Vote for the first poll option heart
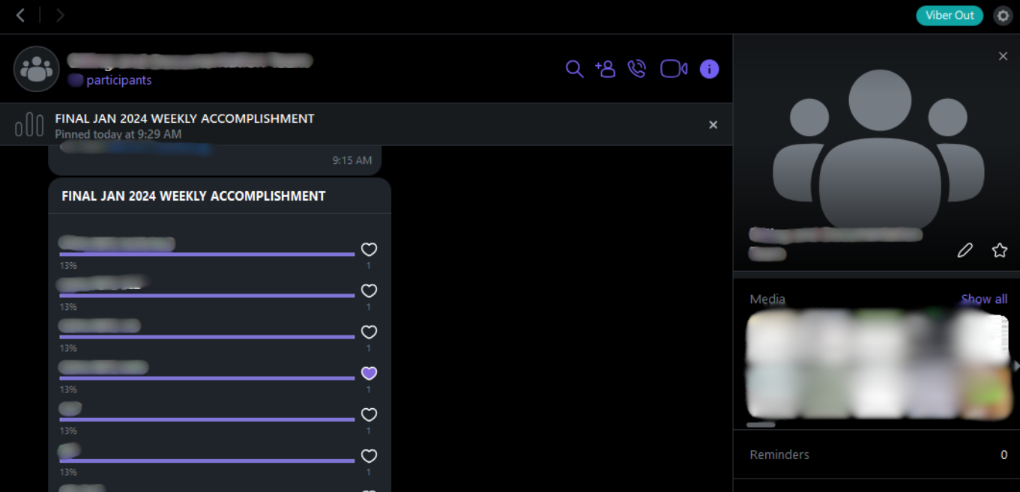Screen dimensions: 1020x492 coord(369,249)
